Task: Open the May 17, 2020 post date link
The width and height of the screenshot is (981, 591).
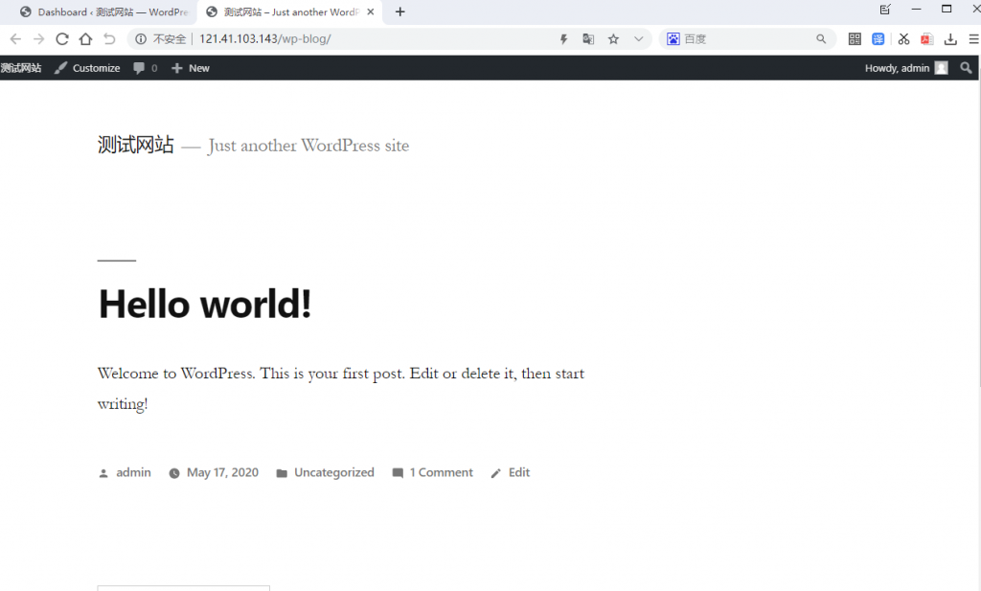Action: pos(222,472)
